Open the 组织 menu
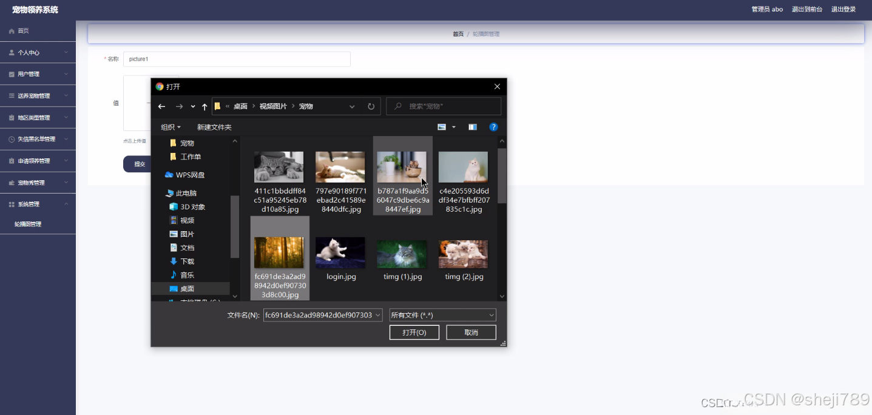The width and height of the screenshot is (872, 415). point(171,127)
